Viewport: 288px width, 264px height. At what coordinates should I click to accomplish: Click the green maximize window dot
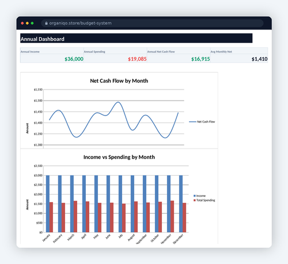pos(32,23)
